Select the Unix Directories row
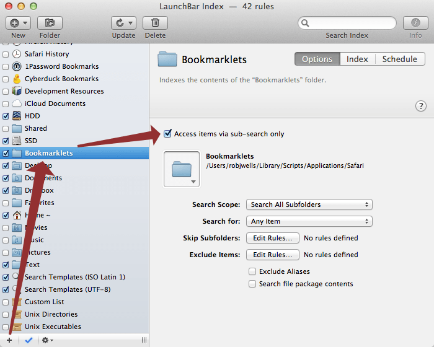Image resolution: width=434 pixels, height=347 pixels. 74,314
